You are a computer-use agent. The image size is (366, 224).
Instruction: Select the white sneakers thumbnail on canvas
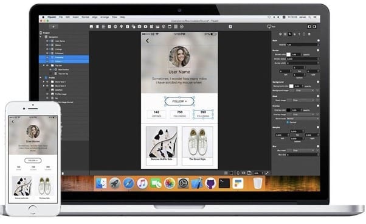point(198,142)
